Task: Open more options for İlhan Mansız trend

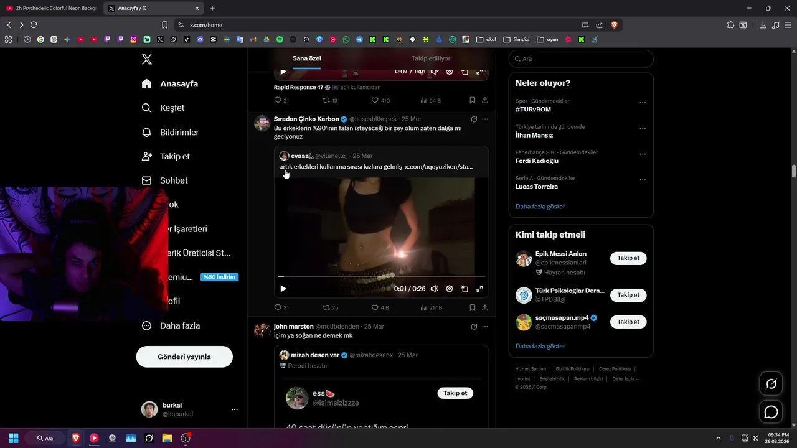Action: [x=643, y=128]
